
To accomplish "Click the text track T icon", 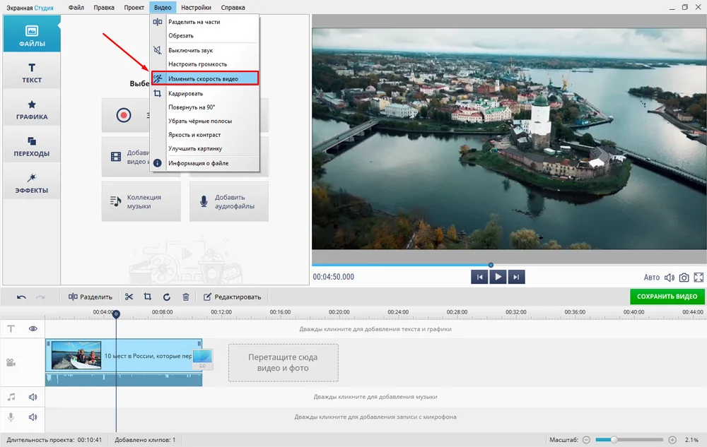I will click(x=11, y=328).
